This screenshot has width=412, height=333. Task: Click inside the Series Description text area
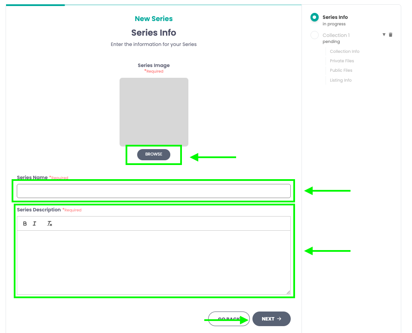(154, 262)
